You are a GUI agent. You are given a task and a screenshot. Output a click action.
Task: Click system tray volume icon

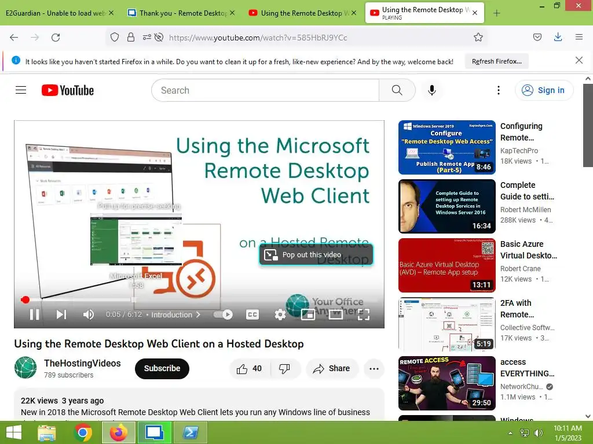pyautogui.click(x=538, y=432)
